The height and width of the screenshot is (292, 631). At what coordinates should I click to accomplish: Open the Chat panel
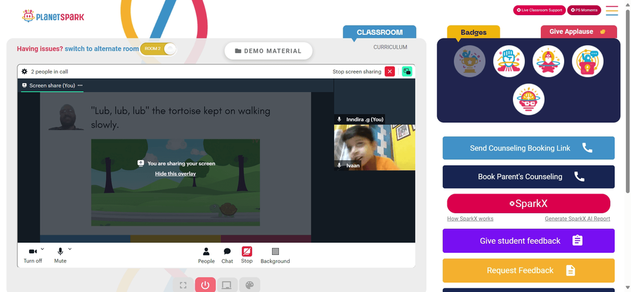click(227, 255)
